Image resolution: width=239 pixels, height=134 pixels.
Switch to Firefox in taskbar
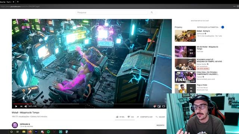(30, 132)
